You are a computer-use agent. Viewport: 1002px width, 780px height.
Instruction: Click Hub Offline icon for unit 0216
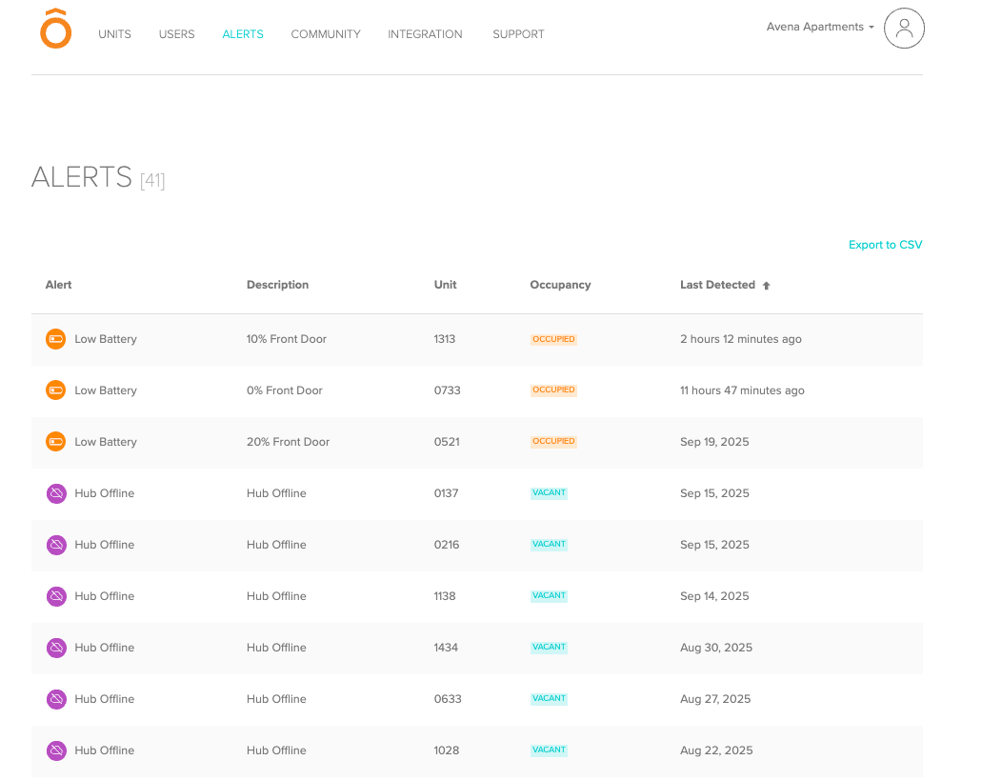pyautogui.click(x=56, y=545)
